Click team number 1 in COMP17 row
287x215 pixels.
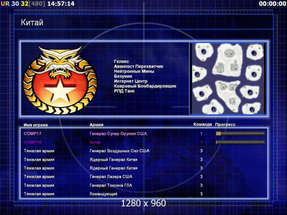point(201,134)
